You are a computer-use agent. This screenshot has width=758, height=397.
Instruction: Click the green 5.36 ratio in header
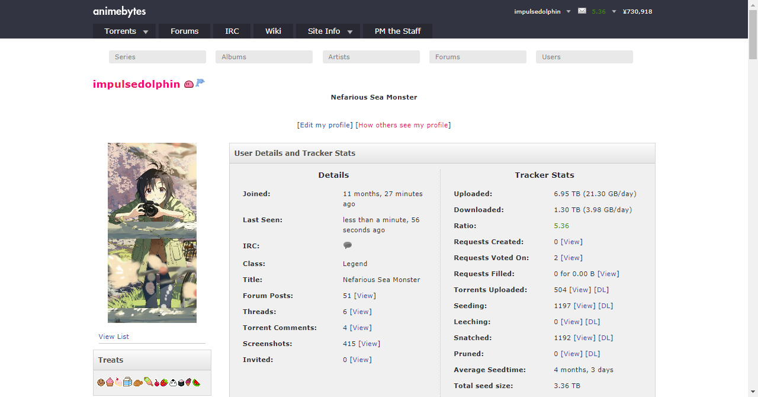[599, 11]
